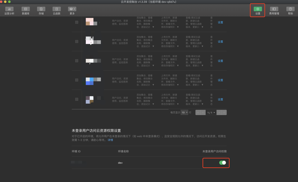Screen dimensions: 298x182
Task: Expand the cloud function permissions dropdown in the second row
Action: click(202, 46)
